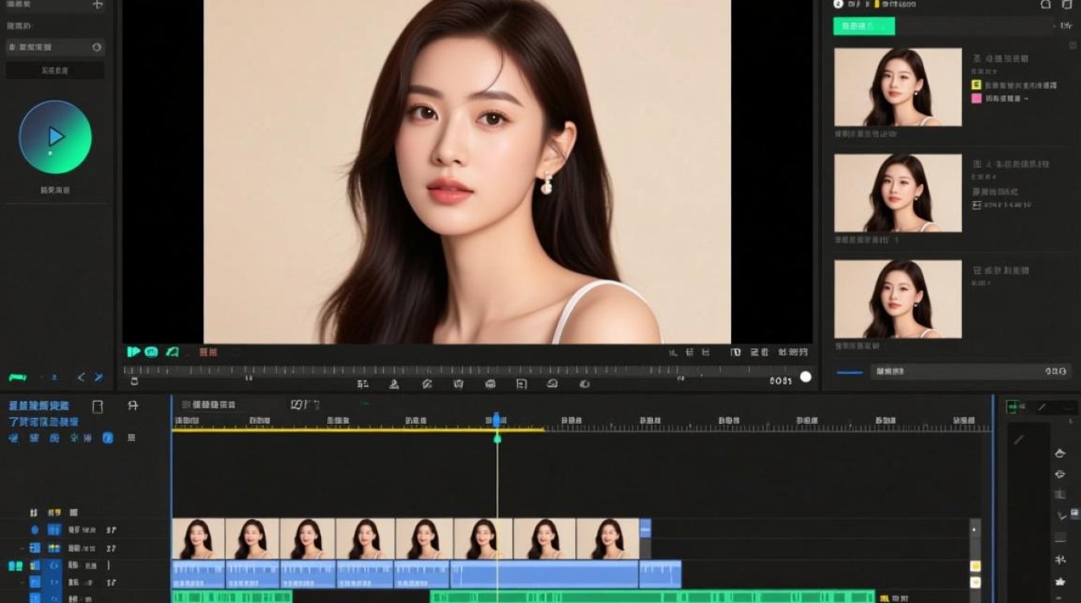This screenshot has width=1081, height=603.
Task: Click the plus icon at top-left panel
Action: click(97, 4)
